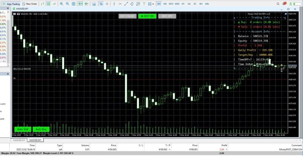Switch to bar chart display
The height and width of the screenshot is (156, 303).
pos(42,4)
